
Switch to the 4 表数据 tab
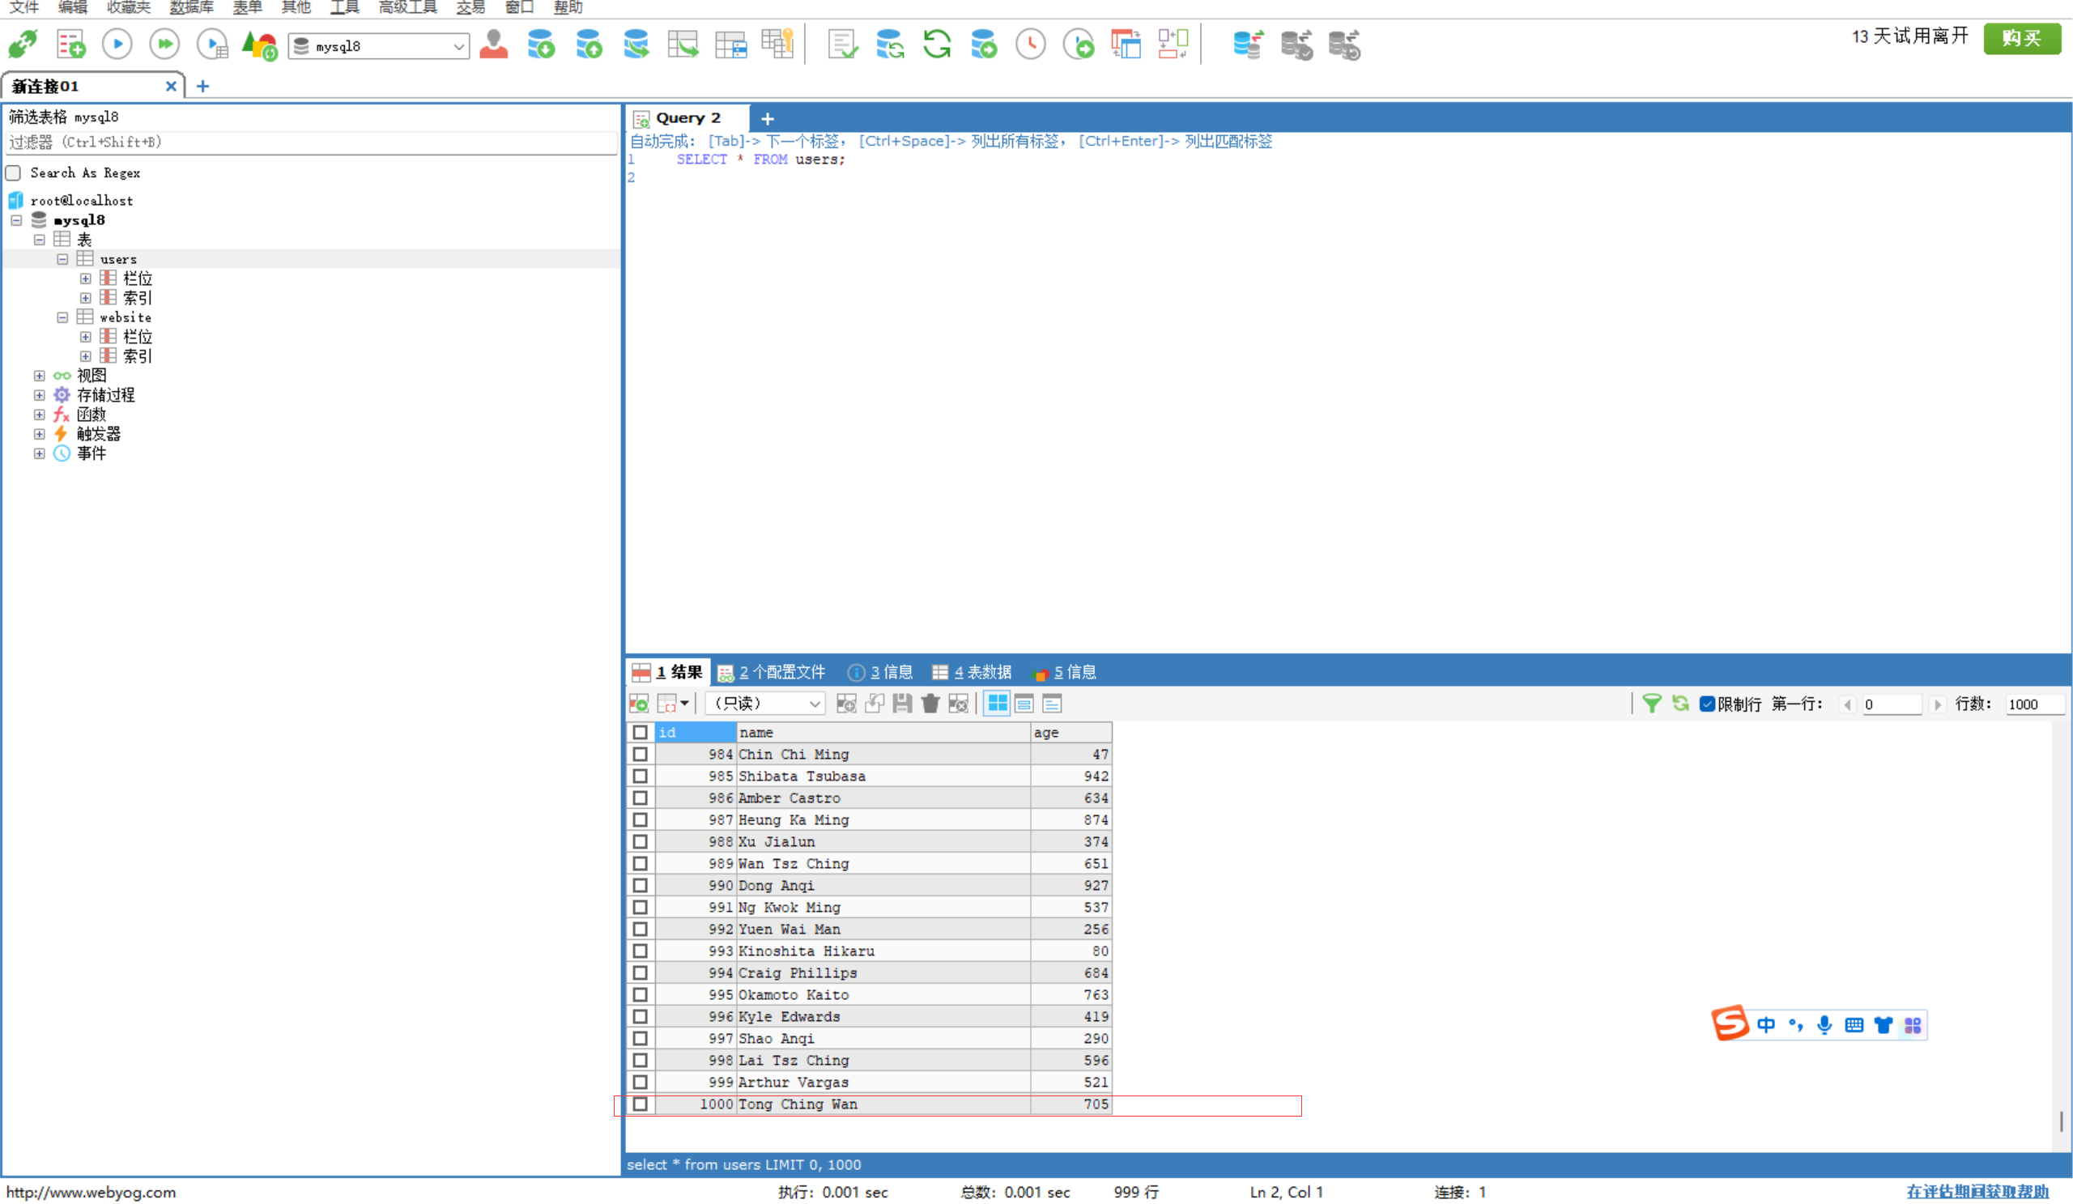coord(973,672)
